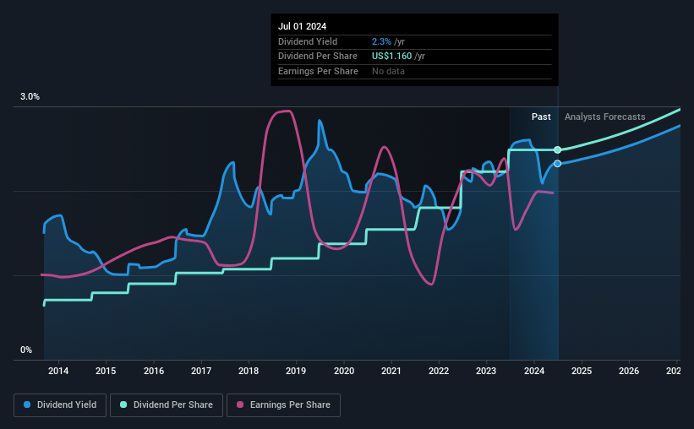Click the 2026 x-axis label
The height and width of the screenshot is (429, 694).
629,371
